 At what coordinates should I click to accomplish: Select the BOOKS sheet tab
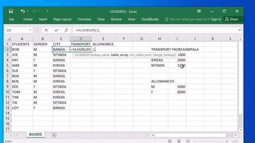pos(35,134)
